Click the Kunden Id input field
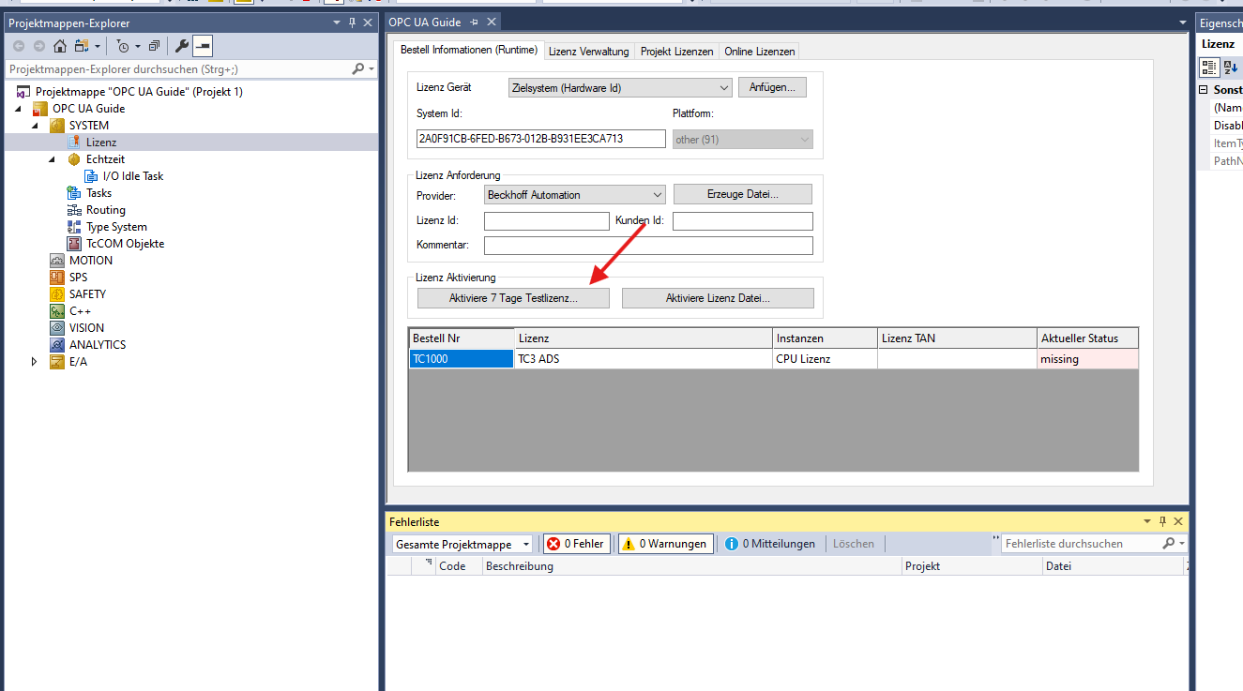This screenshot has height=691, width=1243. tap(743, 221)
